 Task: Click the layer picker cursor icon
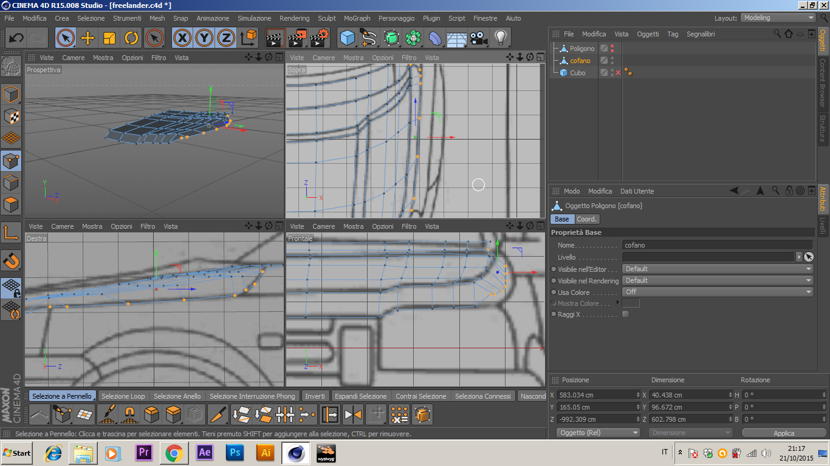[808, 257]
